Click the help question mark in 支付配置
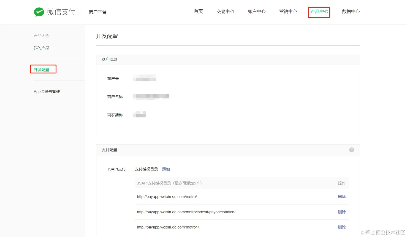 [352, 150]
